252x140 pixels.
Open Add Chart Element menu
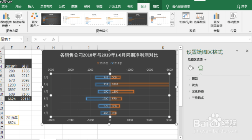point(6,20)
